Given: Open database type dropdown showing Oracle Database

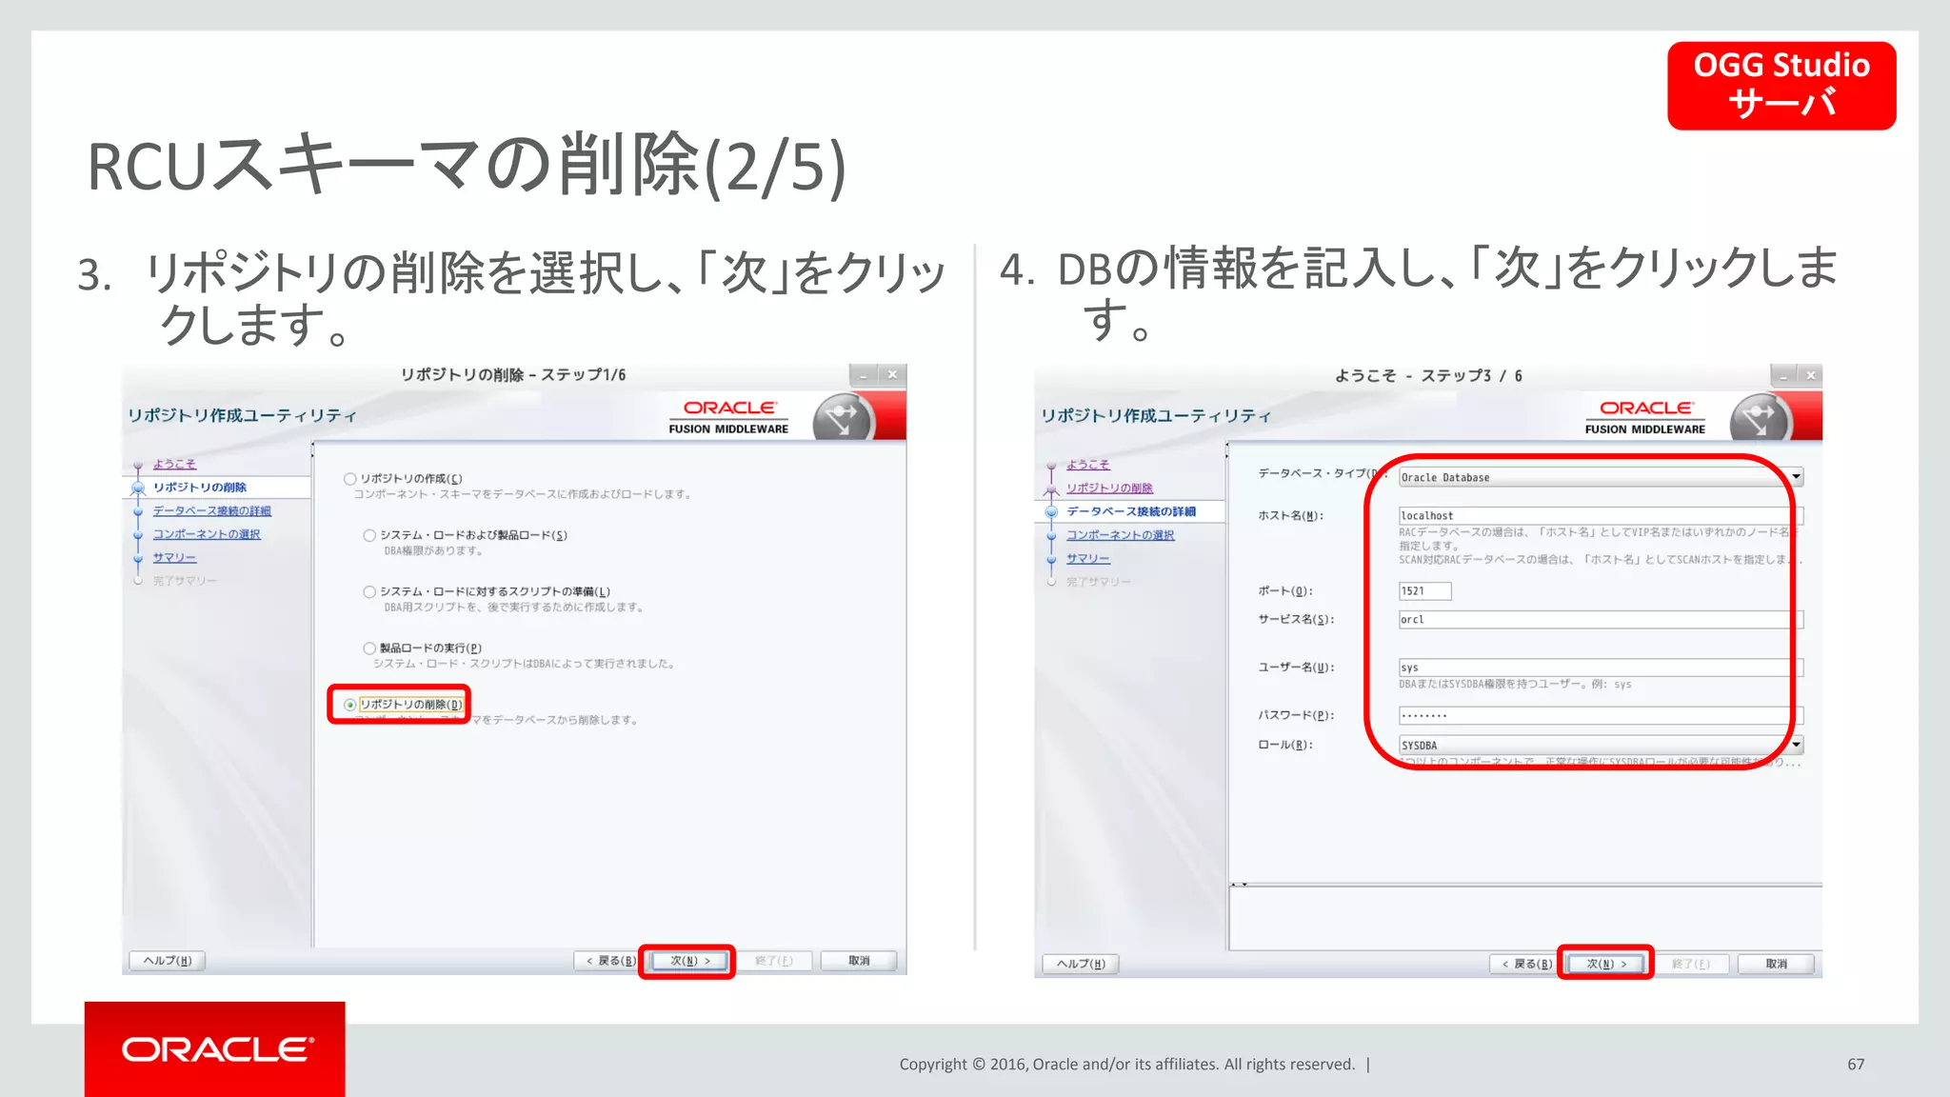Looking at the screenshot, I should [x=1601, y=477].
